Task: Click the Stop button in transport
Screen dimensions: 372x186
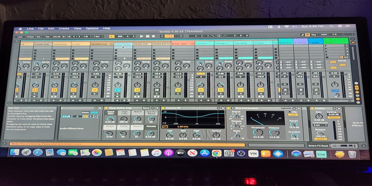Action: 148,36
